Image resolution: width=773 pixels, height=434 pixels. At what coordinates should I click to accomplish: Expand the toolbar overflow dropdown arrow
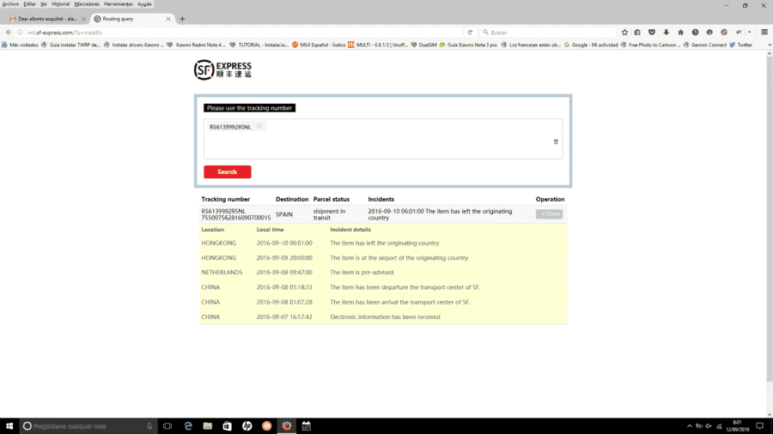point(749,33)
